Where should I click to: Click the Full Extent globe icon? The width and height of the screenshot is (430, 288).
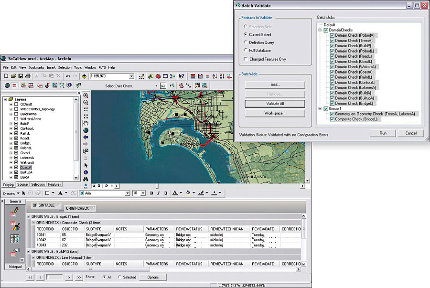(86, 130)
